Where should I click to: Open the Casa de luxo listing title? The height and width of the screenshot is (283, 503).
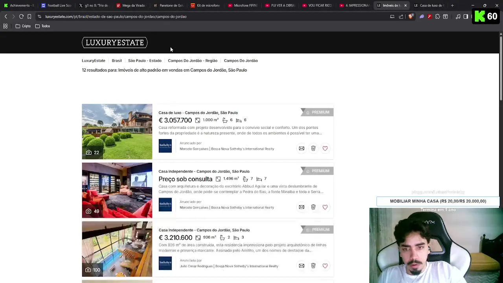tap(198, 113)
